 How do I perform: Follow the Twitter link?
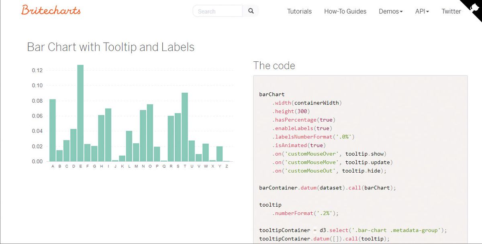(x=451, y=11)
